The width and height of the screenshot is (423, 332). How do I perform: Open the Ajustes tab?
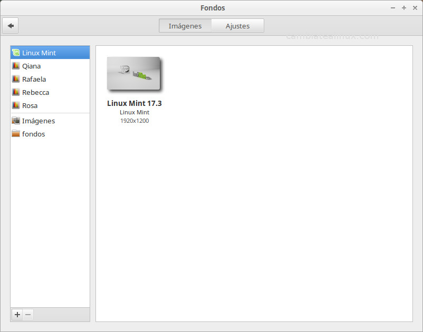[x=238, y=26]
